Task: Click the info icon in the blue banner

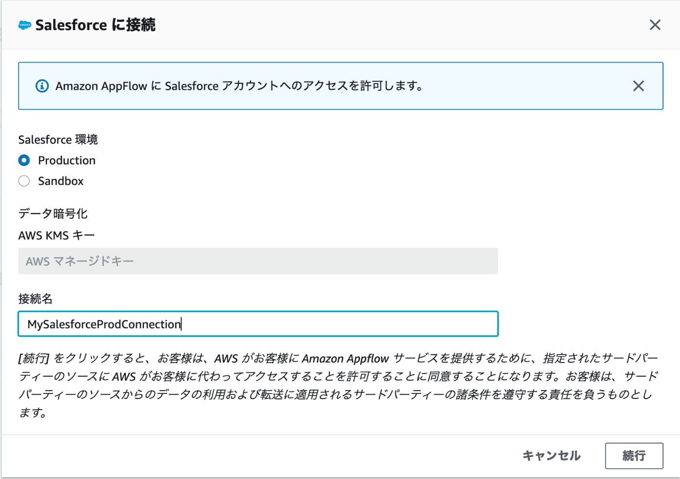Action: tap(42, 86)
